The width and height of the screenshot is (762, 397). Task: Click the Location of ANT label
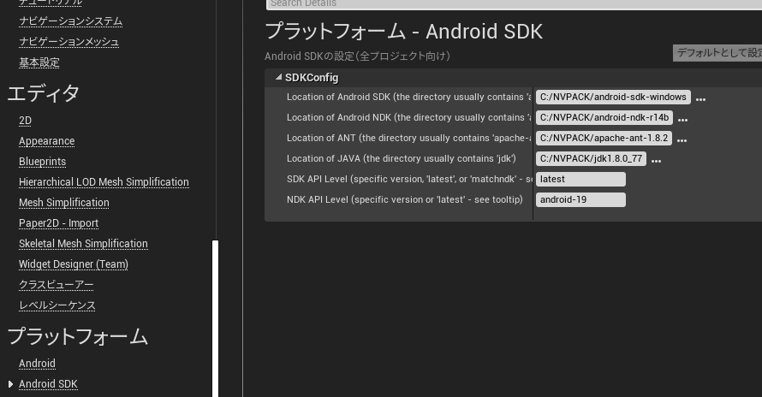(x=408, y=138)
